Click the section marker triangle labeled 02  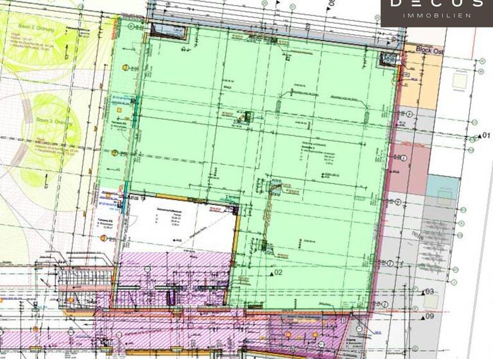(271, 272)
